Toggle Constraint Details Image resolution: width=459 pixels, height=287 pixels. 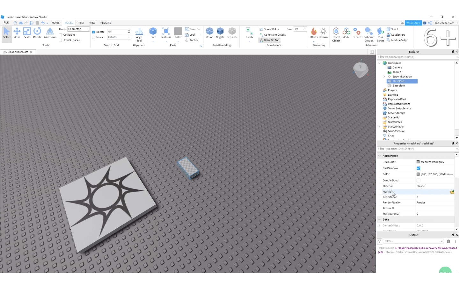point(273,35)
